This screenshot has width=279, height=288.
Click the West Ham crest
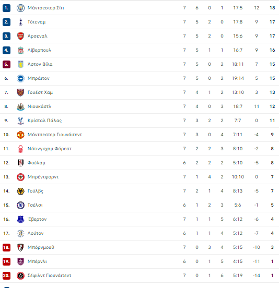point(20,92)
